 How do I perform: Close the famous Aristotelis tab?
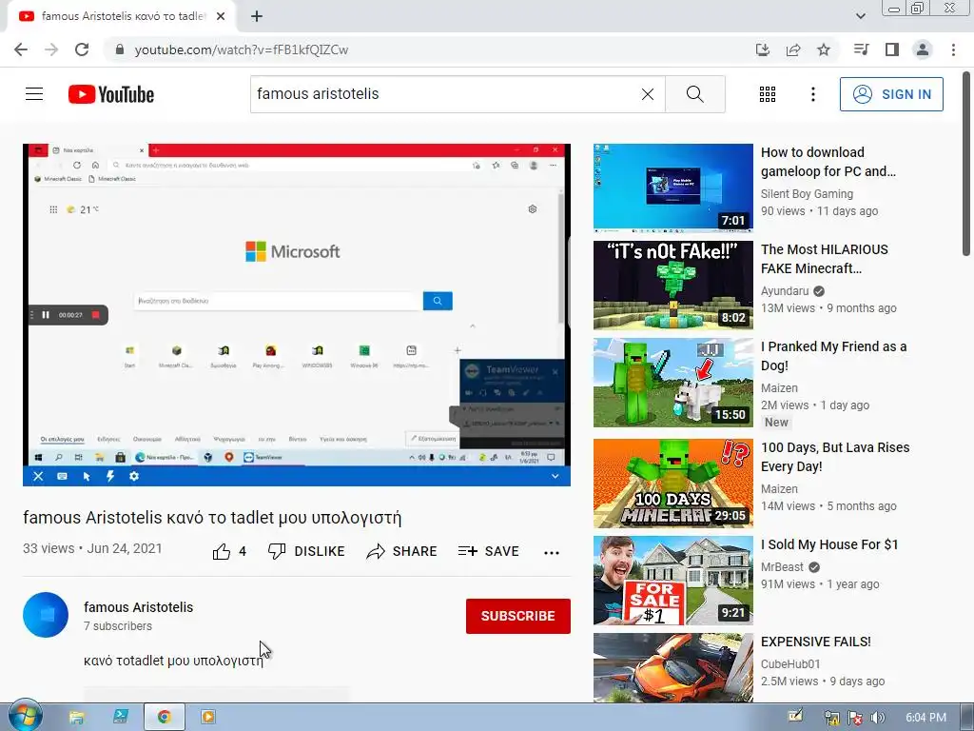[221, 17]
